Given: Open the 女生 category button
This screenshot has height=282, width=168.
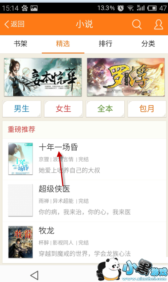Looking at the screenshot, I should (63, 109).
